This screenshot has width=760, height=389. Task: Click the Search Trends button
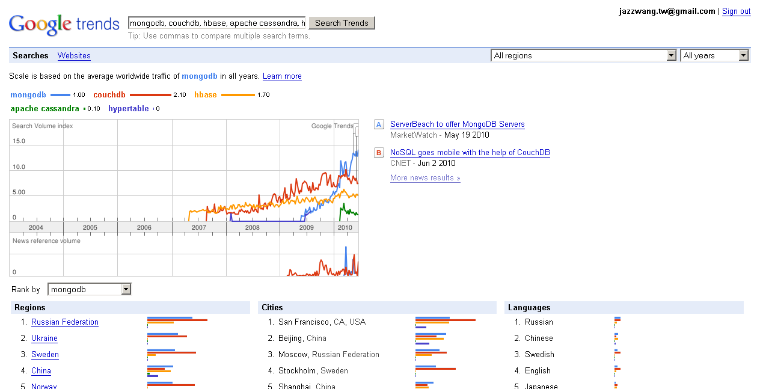[342, 23]
